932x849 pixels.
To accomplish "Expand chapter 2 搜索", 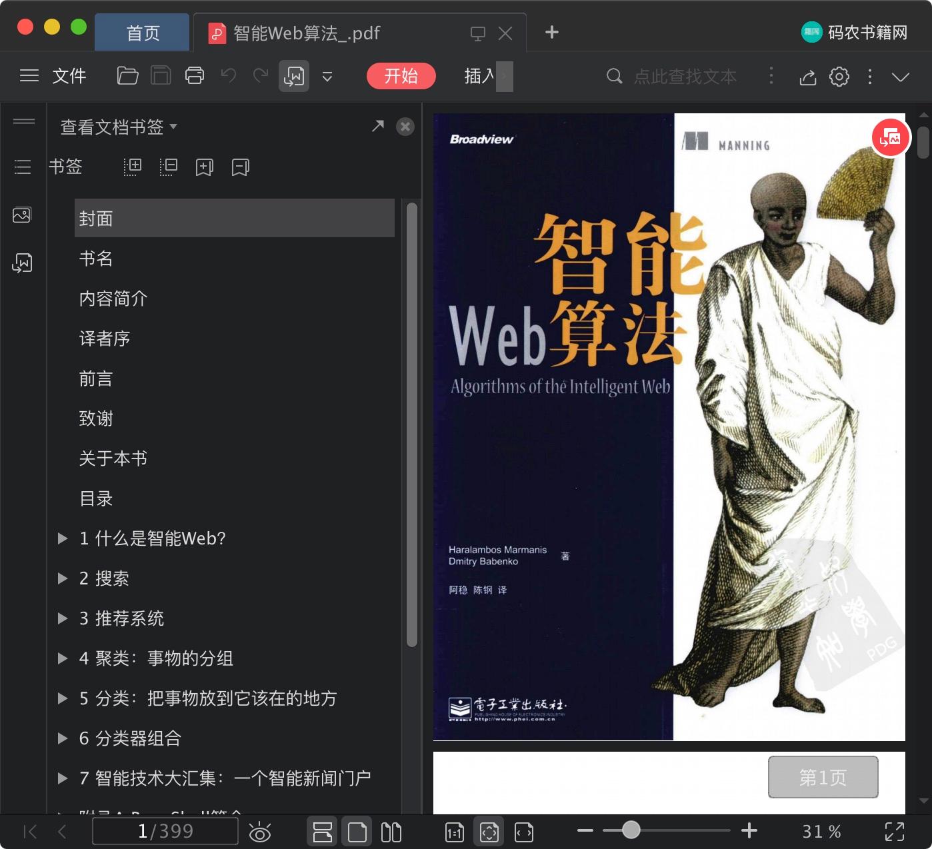I will (x=63, y=578).
